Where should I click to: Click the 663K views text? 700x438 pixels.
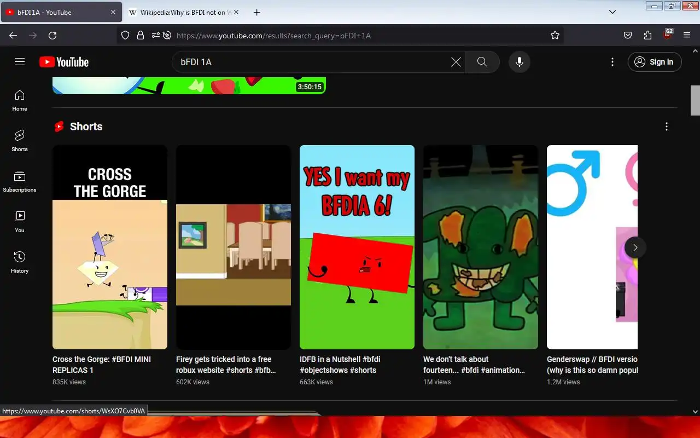pos(316,382)
